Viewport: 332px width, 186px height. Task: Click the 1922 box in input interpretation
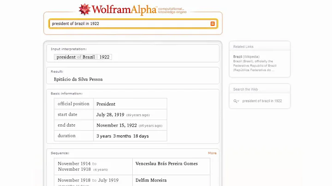[104, 57]
